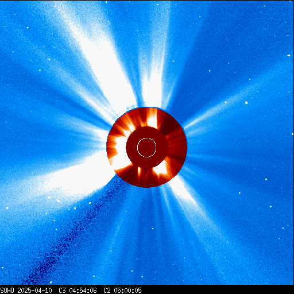Click the black caption bar at the bottom

click(147, 289)
